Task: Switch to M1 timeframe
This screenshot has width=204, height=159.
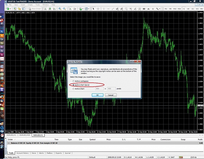Action: (x=166, y=9)
